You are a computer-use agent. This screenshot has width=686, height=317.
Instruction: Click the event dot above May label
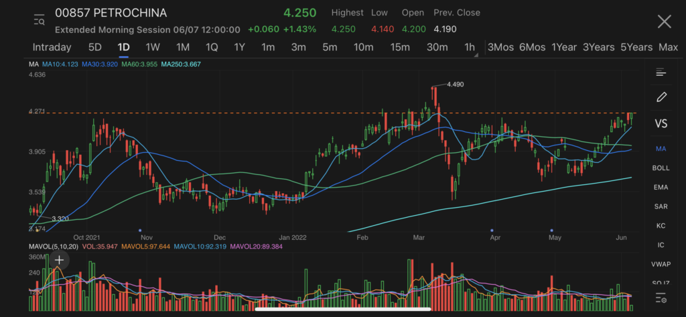[x=552, y=230]
